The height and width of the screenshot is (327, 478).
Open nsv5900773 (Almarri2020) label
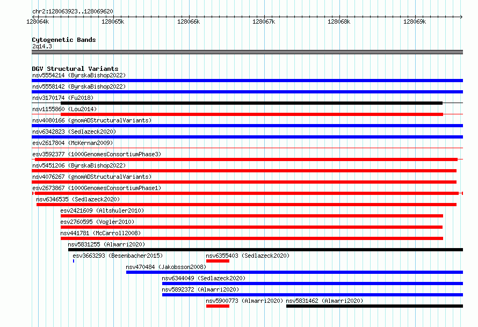coord(244,301)
